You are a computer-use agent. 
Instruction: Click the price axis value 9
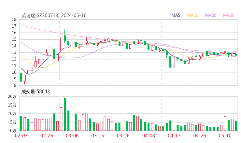click(15, 79)
